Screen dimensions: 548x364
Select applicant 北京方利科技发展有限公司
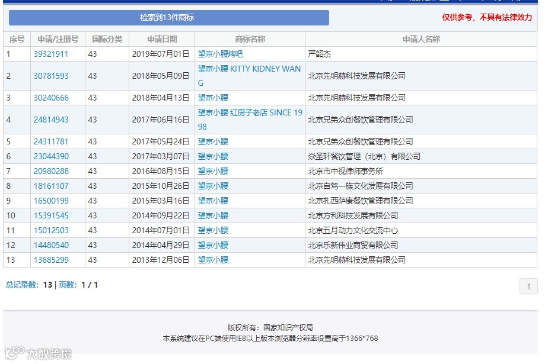click(x=353, y=216)
